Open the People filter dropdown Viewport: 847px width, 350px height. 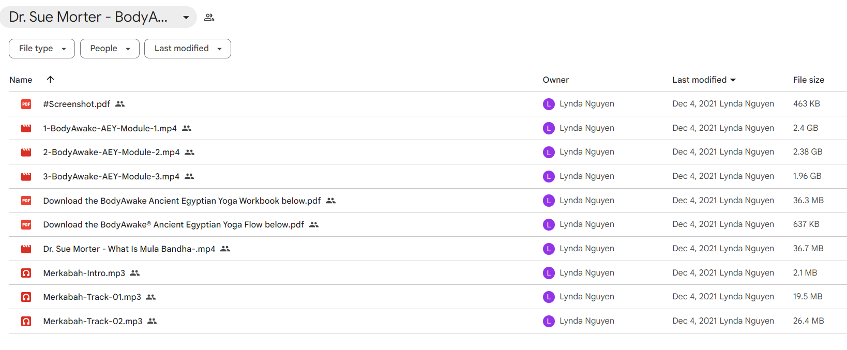[x=110, y=49]
